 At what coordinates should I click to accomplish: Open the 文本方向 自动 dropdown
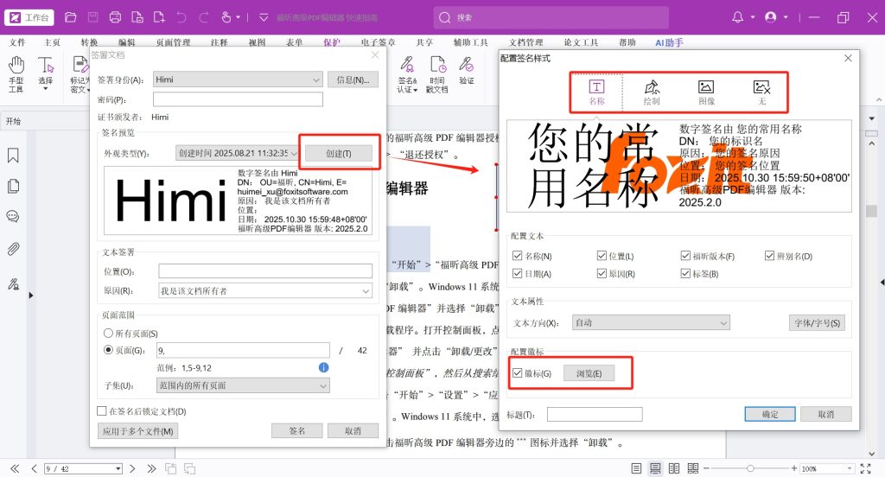(723, 322)
